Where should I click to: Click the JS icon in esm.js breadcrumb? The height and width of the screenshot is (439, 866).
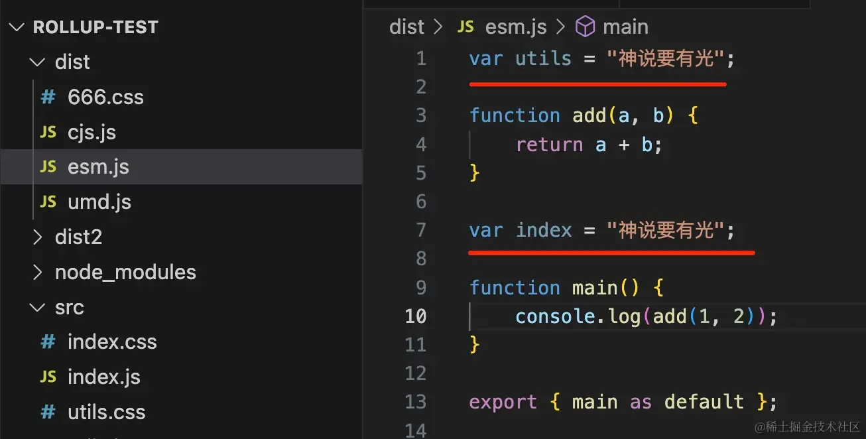click(x=466, y=27)
